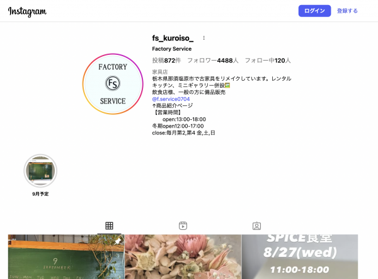The image size is (378, 279).
Task: Switch to the Reels tab icon
Action: [183, 225]
